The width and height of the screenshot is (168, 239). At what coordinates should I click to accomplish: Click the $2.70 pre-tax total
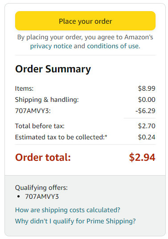pyautogui.click(x=147, y=126)
